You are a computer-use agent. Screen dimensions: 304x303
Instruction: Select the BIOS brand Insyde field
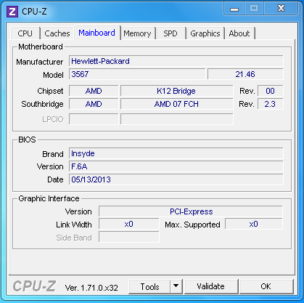[176, 153]
